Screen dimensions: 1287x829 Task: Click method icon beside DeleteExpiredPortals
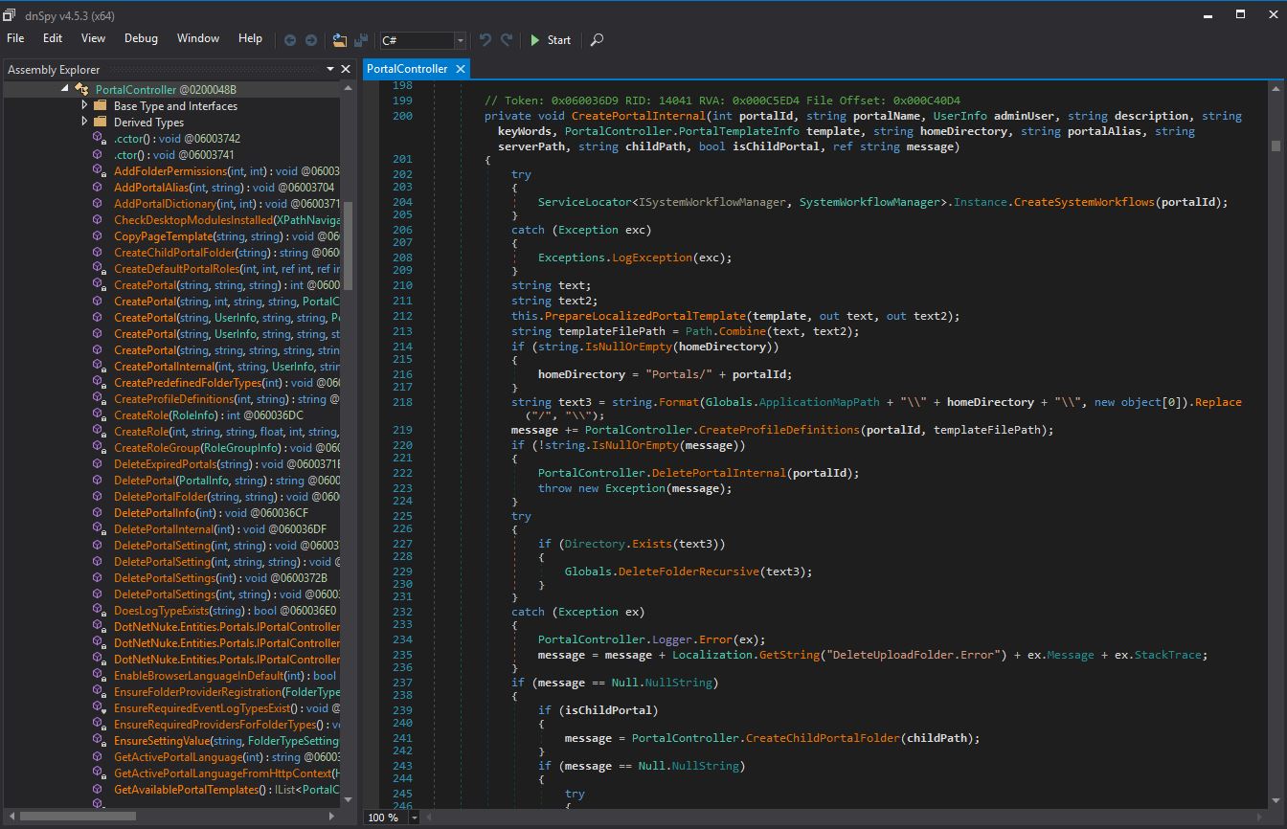99,463
